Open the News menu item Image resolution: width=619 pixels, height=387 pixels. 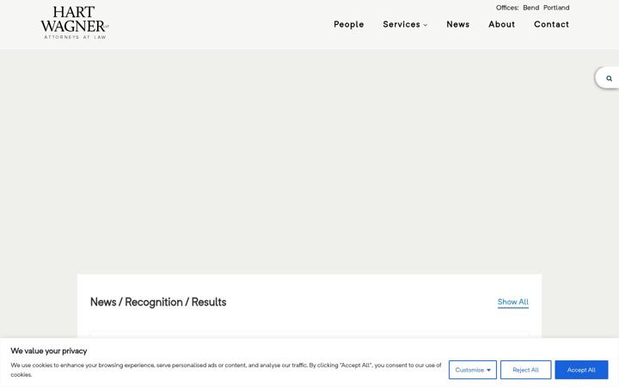pyautogui.click(x=458, y=24)
